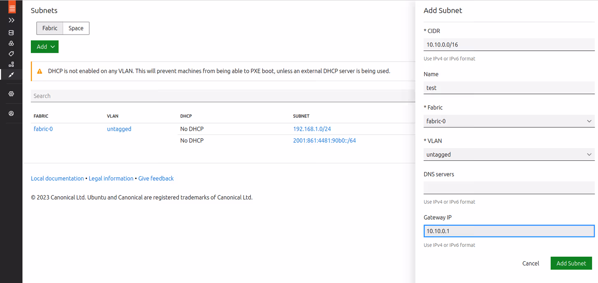Open the Tags icon in sidebar
The width and height of the screenshot is (598, 283).
(x=12, y=54)
